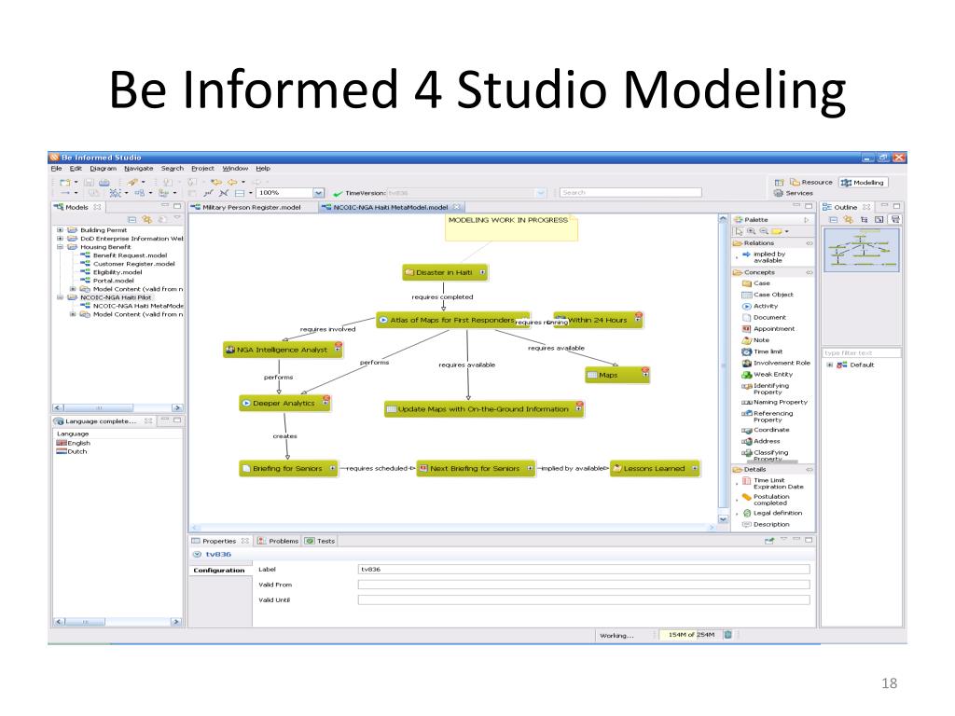
Task: Pick Description detail item
Action: coord(766,524)
